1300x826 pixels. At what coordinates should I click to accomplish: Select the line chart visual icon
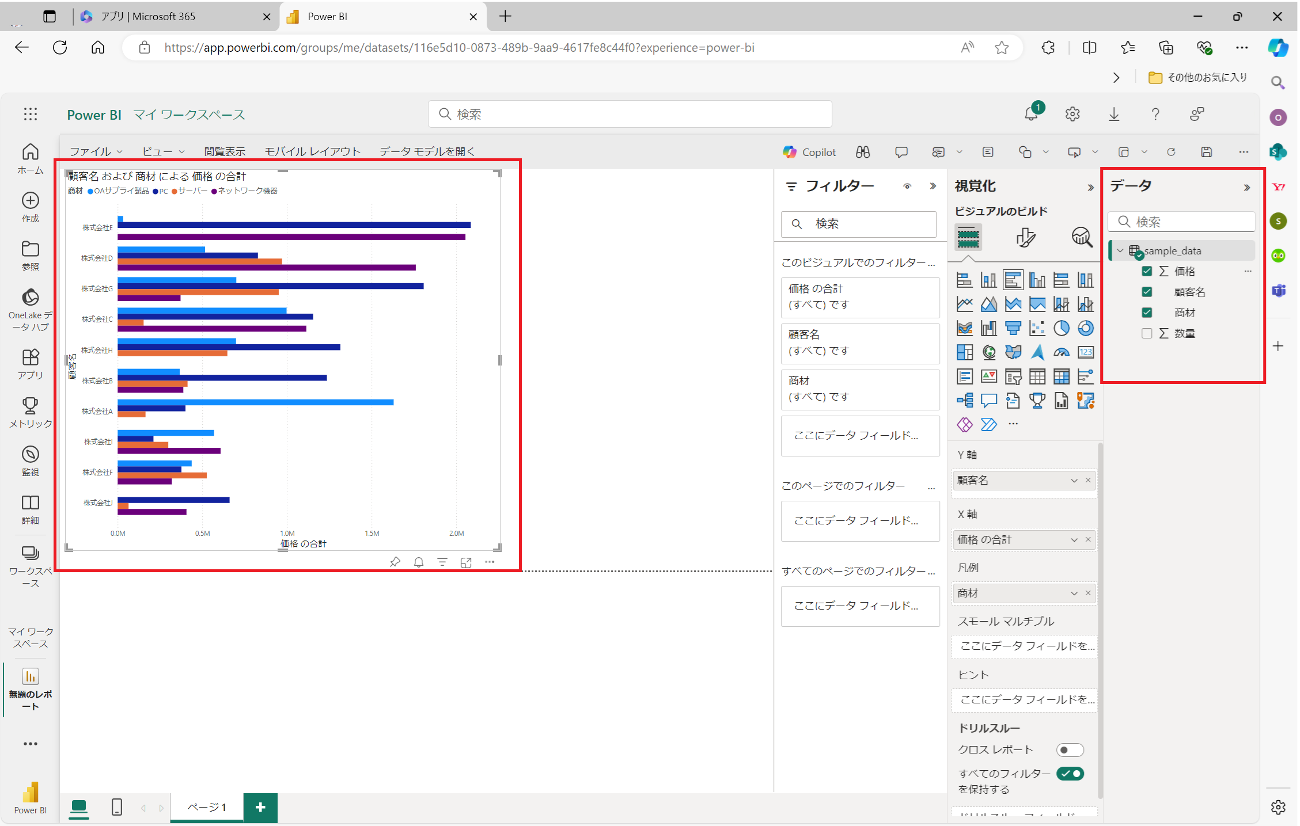click(964, 304)
